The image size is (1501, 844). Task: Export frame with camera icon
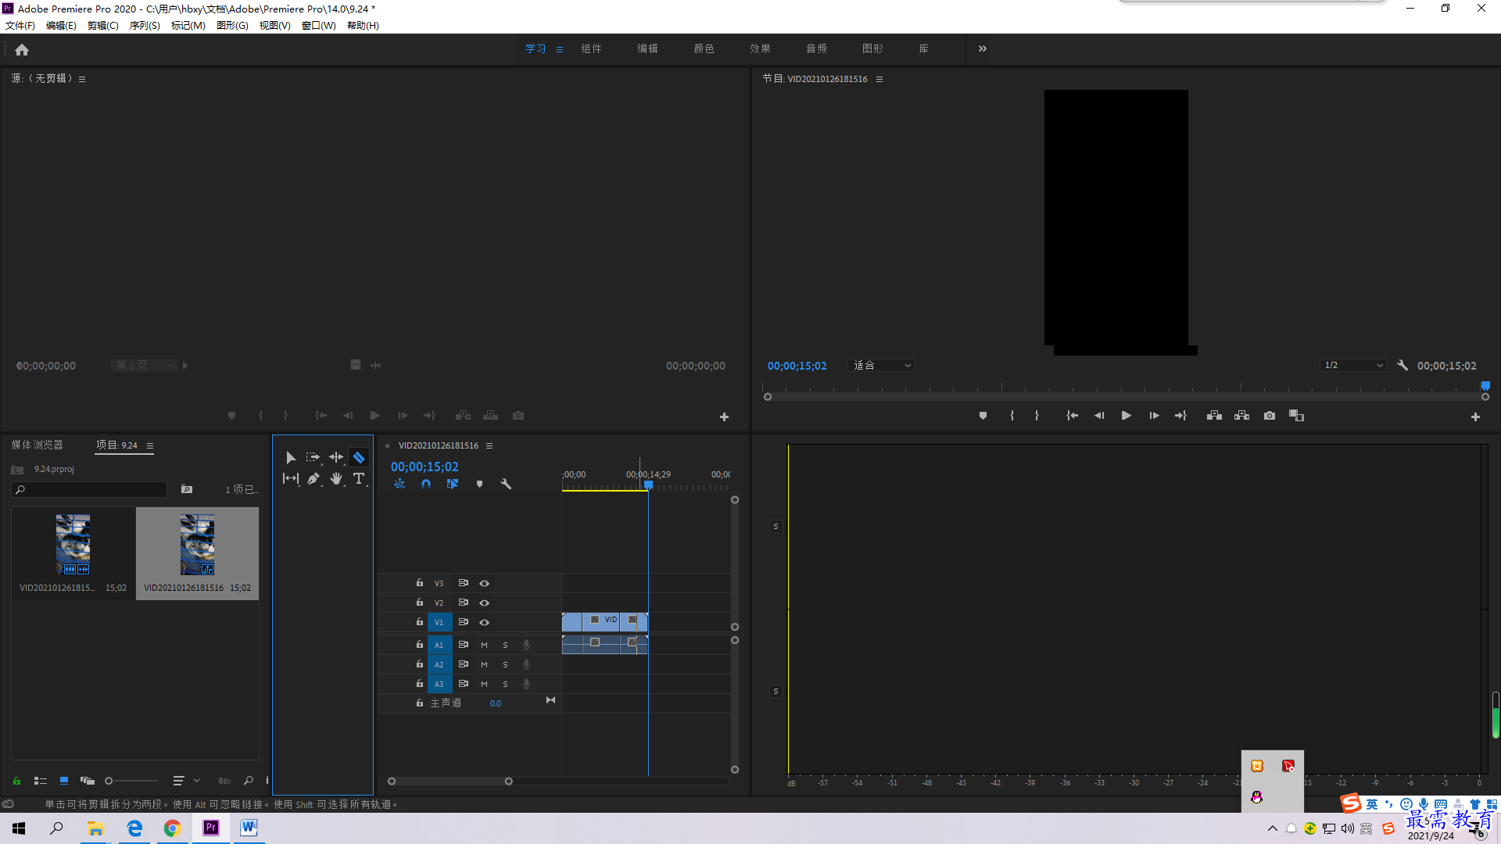pos(1270,416)
